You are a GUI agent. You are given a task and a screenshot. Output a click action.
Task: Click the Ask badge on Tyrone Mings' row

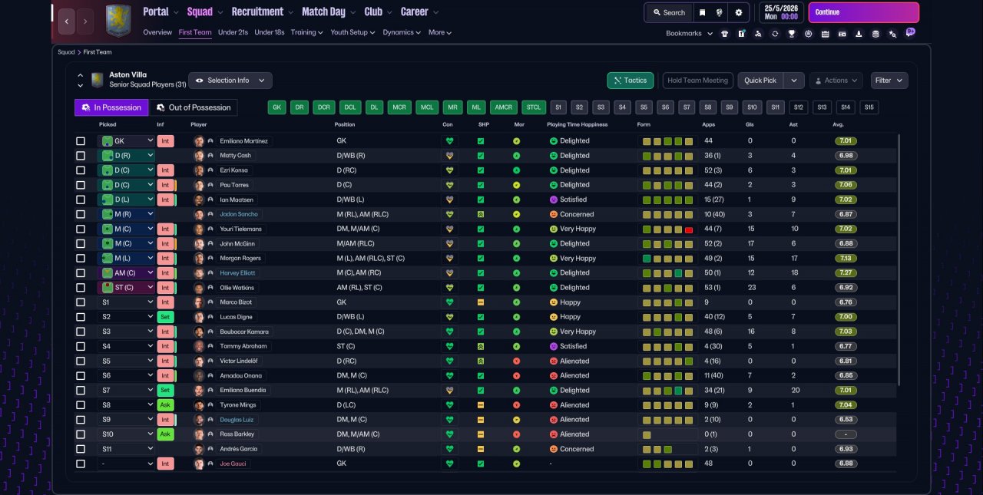(x=165, y=404)
